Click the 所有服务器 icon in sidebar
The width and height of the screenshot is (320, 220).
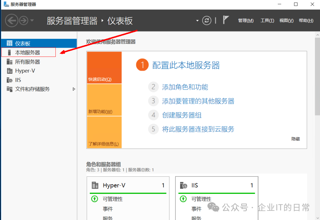9,62
